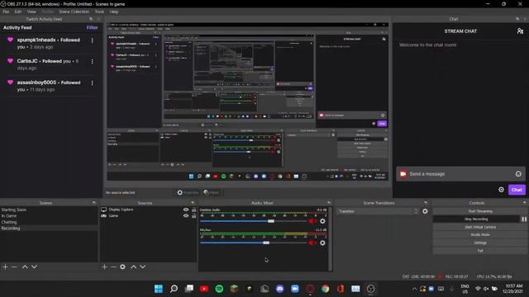Click Start Virtual Camera
The image size is (529, 297).
[479, 227]
